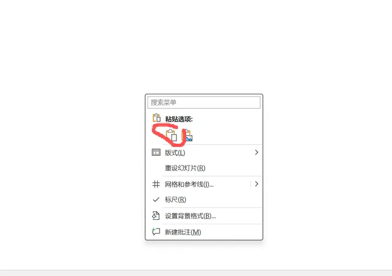This screenshot has height=276, width=392.
Task: Click blank slide area to dismiss menu
Action: tap(75, 75)
